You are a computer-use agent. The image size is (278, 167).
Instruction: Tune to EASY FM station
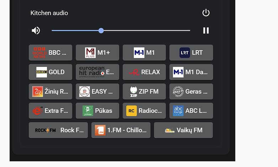[97, 92]
